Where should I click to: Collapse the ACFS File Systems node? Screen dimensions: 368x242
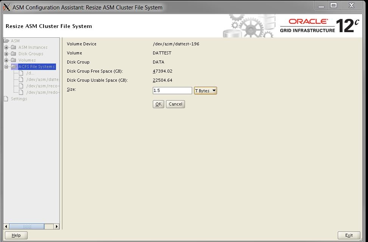coord(6,67)
